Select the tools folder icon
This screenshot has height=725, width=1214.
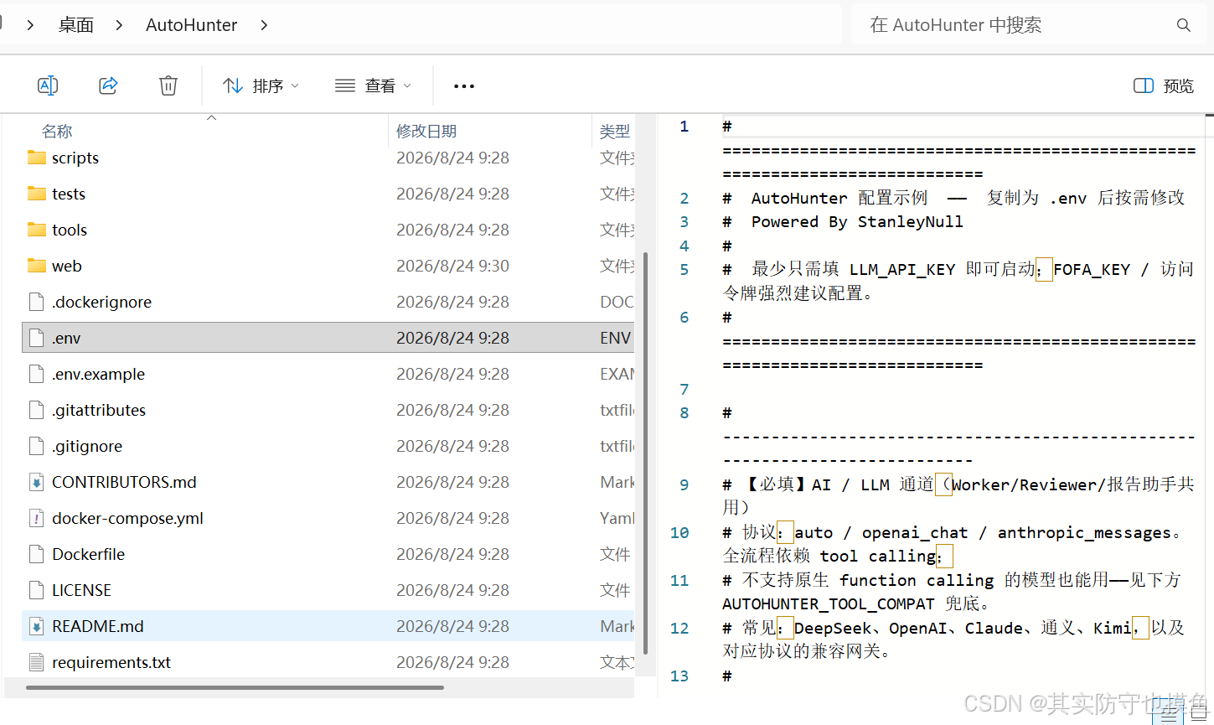(x=37, y=230)
